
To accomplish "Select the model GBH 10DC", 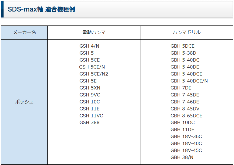I will [x=183, y=123].
